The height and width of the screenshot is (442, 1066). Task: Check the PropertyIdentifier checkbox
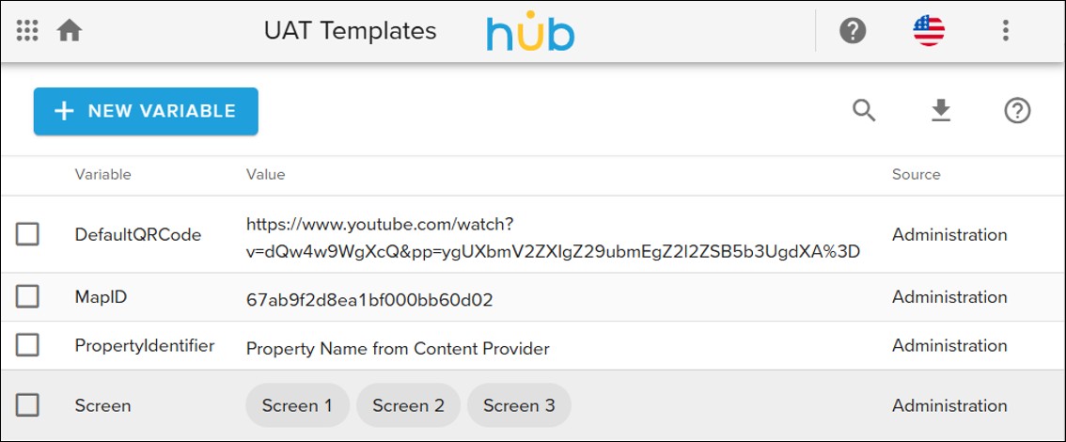[27, 346]
